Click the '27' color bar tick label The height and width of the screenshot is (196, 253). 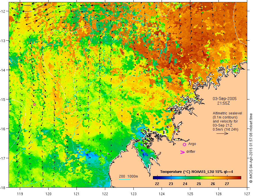(x=227, y=184)
